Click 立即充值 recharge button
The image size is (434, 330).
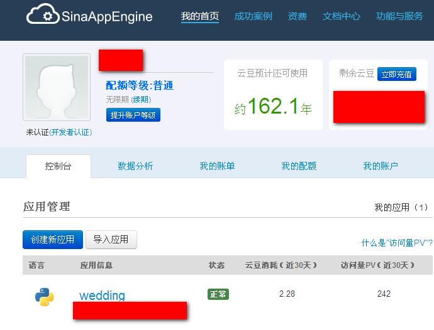point(397,74)
